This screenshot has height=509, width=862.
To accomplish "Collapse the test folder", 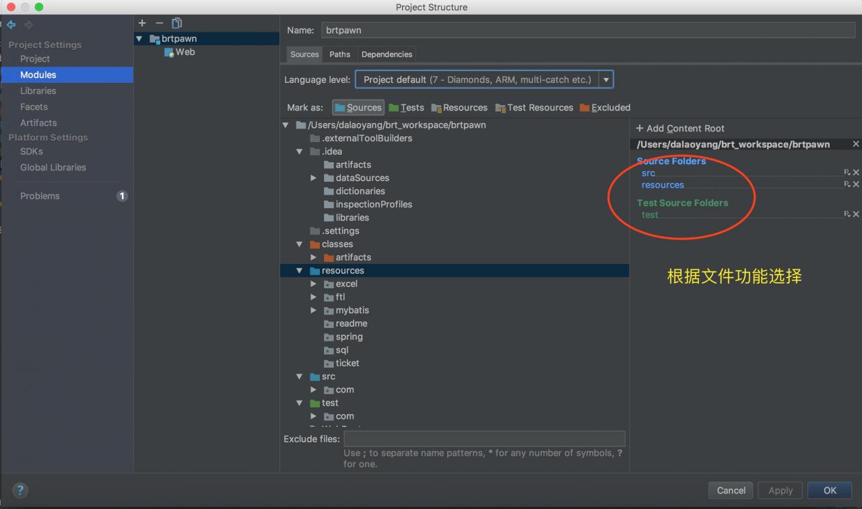I will click(x=300, y=403).
